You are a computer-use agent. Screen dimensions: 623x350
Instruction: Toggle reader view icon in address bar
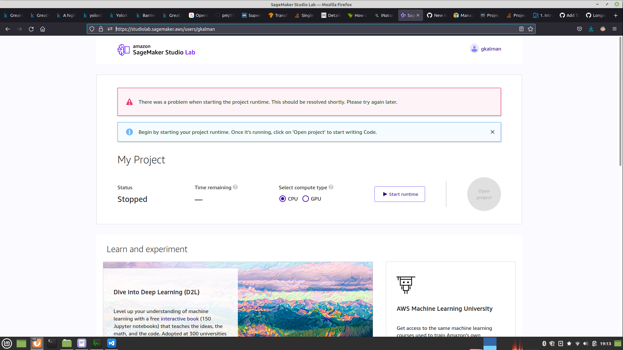click(x=521, y=29)
